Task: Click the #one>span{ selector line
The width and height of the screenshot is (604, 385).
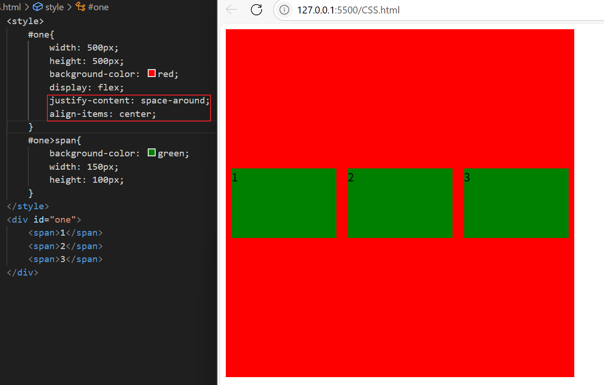Action: pos(55,140)
